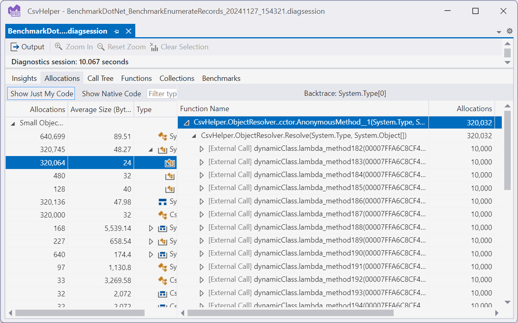The width and height of the screenshot is (518, 323).
Task: Click the type icon in the 640 row
Action: point(163,254)
